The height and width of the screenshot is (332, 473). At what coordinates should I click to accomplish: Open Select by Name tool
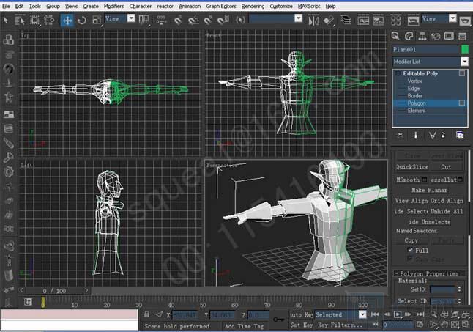pyautogui.click(x=20, y=21)
